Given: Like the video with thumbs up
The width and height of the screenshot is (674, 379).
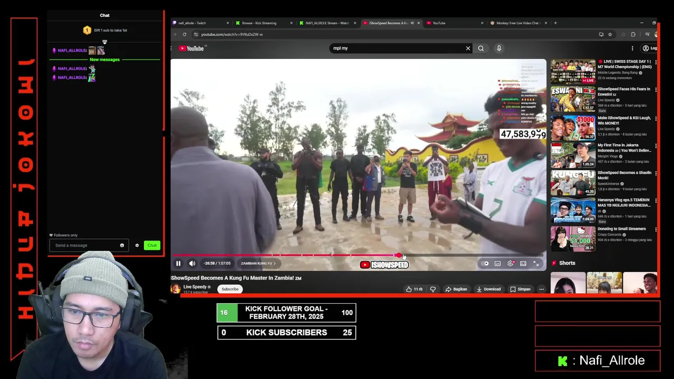Looking at the screenshot, I should (x=414, y=289).
